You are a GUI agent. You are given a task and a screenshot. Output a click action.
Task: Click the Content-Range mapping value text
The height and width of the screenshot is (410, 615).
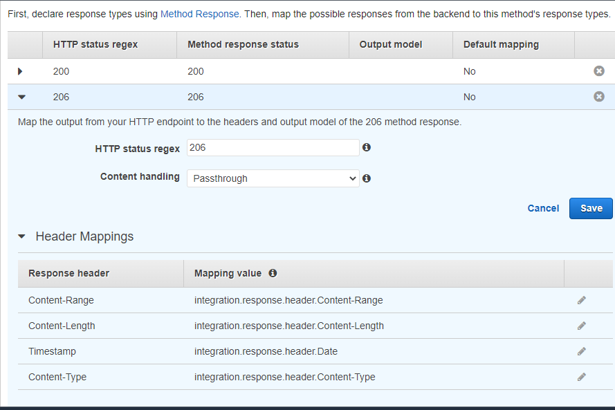pos(288,300)
